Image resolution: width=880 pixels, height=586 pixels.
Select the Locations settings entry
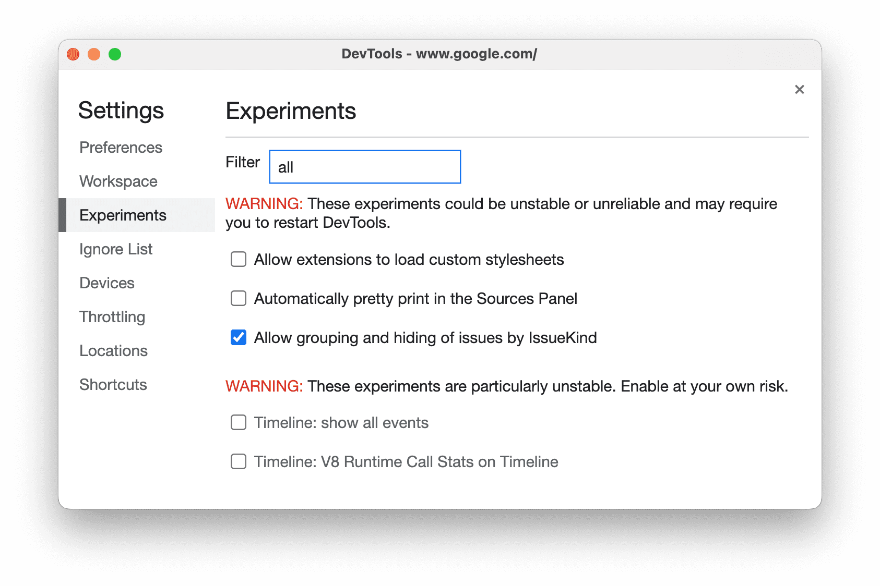[x=113, y=351]
